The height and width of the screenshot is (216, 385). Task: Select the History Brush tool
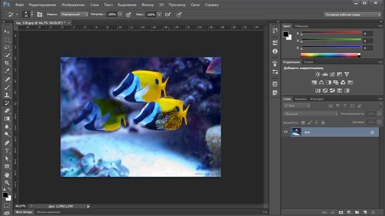[7, 103]
